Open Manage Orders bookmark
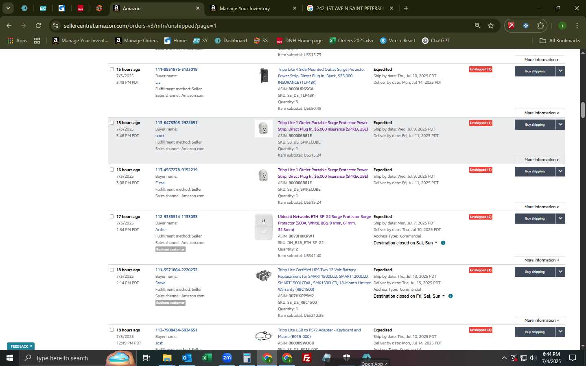Screen dimensions: 586x366 coord(136,41)
